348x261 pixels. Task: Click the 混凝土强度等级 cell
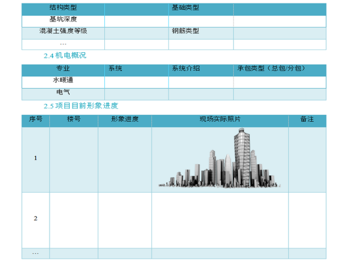click(63, 31)
